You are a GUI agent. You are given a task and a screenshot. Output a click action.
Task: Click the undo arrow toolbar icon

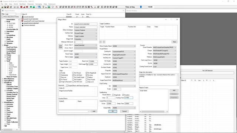[x=15, y=7]
